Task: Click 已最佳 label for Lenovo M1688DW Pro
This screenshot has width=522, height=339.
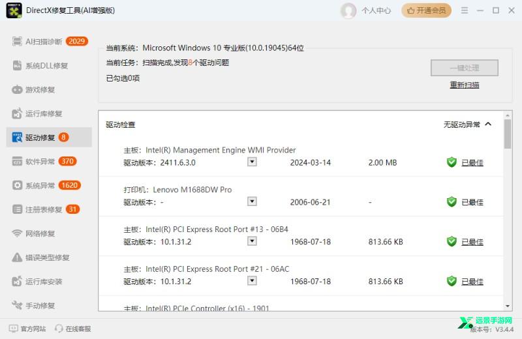Action: 472,202
